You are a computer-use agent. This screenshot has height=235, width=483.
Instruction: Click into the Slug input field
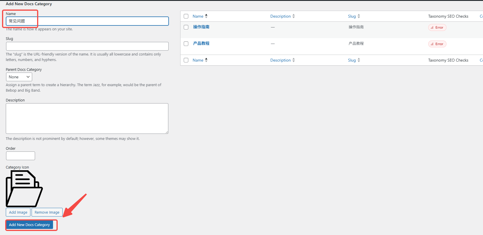[87, 46]
